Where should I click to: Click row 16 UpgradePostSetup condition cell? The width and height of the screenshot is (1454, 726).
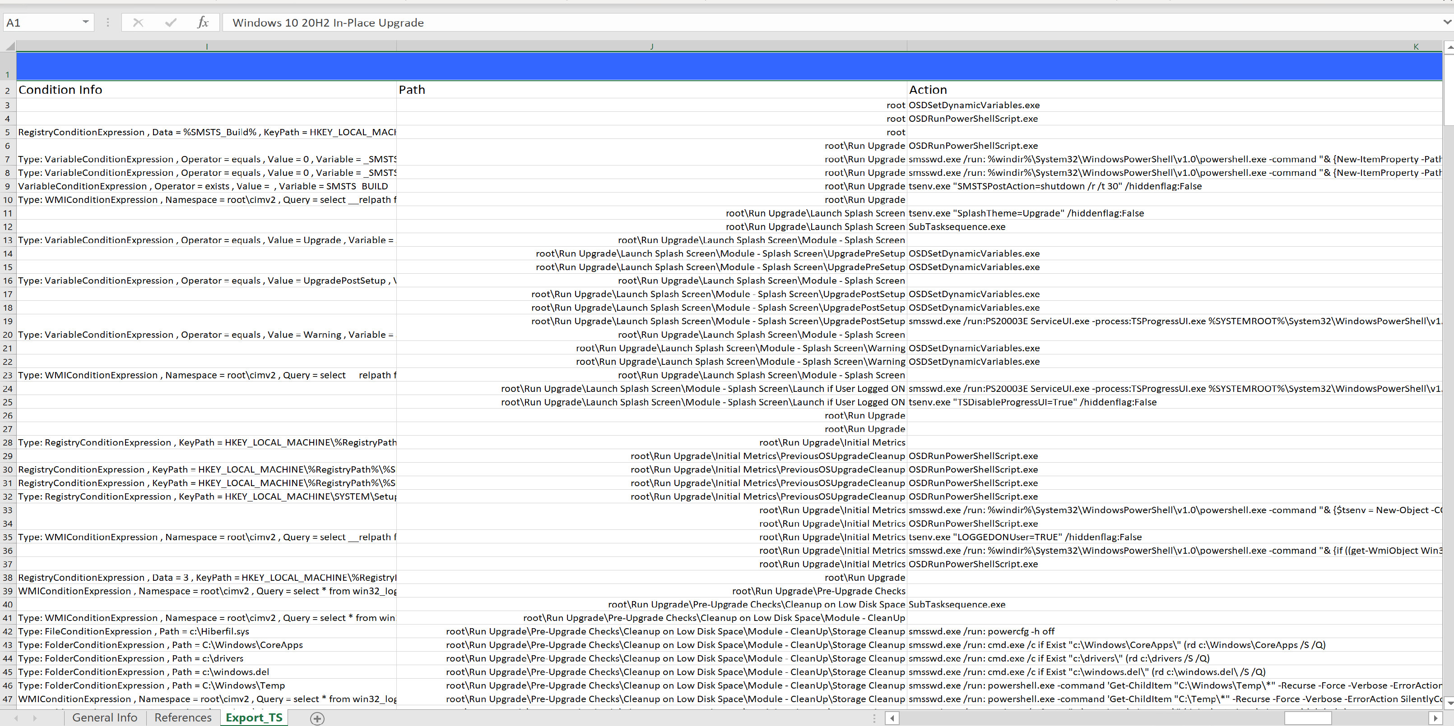point(207,280)
